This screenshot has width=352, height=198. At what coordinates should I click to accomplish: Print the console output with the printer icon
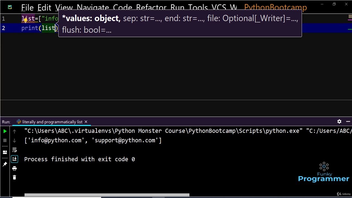(x=15, y=168)
